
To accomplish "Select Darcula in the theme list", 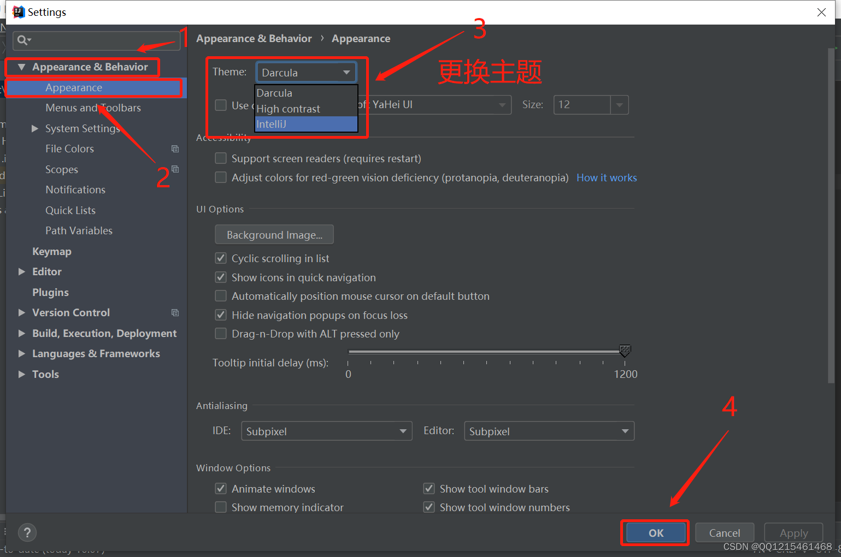I will [306, 93].
